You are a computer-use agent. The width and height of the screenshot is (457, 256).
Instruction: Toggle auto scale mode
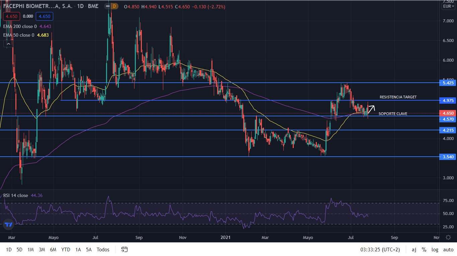pos(448,250)
